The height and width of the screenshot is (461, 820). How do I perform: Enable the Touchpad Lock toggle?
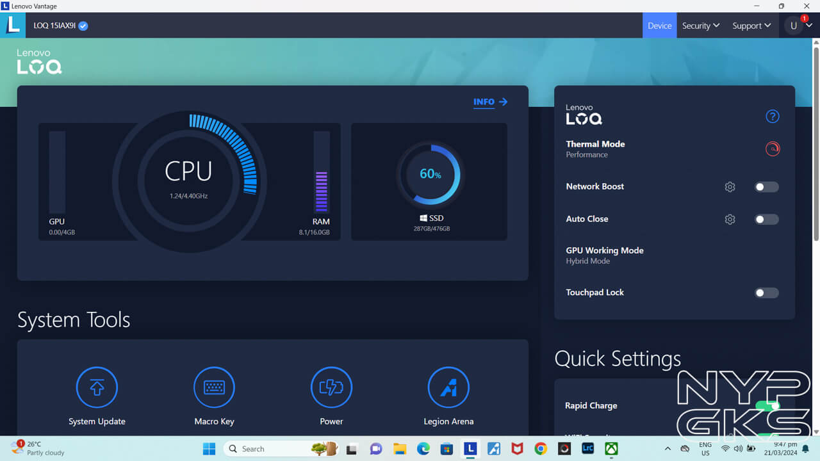pos(766,293)
